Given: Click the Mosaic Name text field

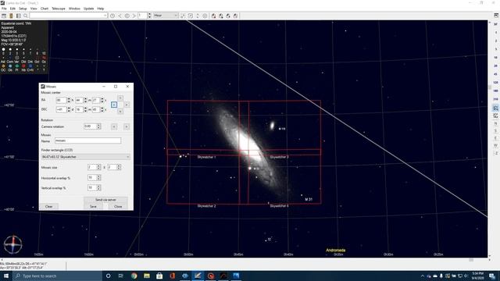Looking at the screenshot, I should pos(88,140).
